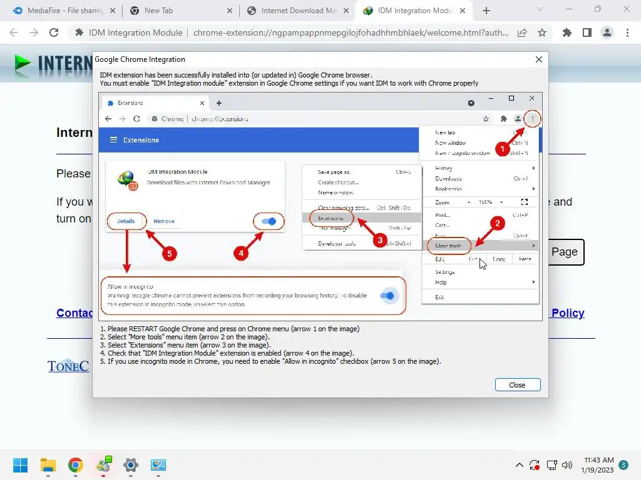The image size is (641, 480).
Task: Open the Windows Start menu
Action: [21, 465]
